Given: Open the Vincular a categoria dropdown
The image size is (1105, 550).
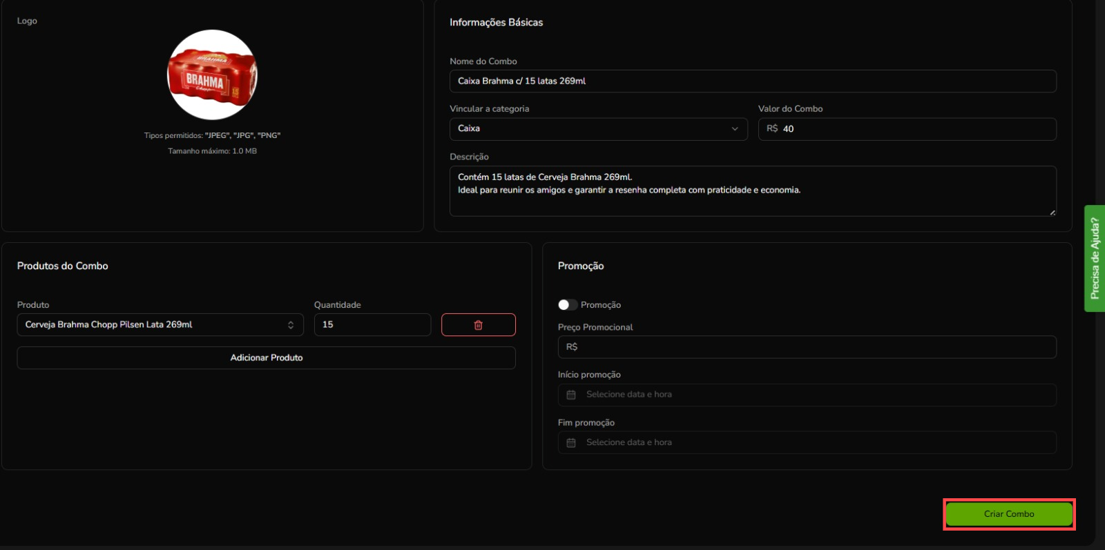Looking at the screenshot, I should click(x=598, y=129).
